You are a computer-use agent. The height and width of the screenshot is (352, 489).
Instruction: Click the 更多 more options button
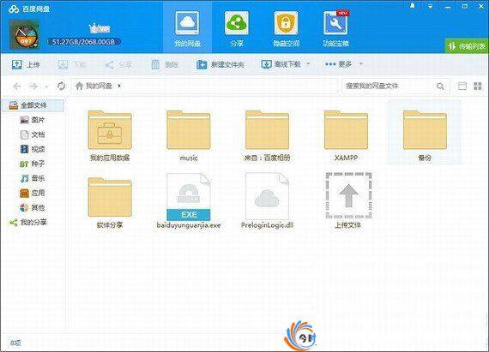[338, 64]
